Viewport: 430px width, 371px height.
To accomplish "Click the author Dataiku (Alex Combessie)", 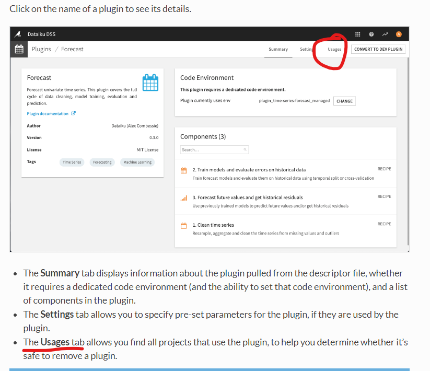I will (135, 126).
